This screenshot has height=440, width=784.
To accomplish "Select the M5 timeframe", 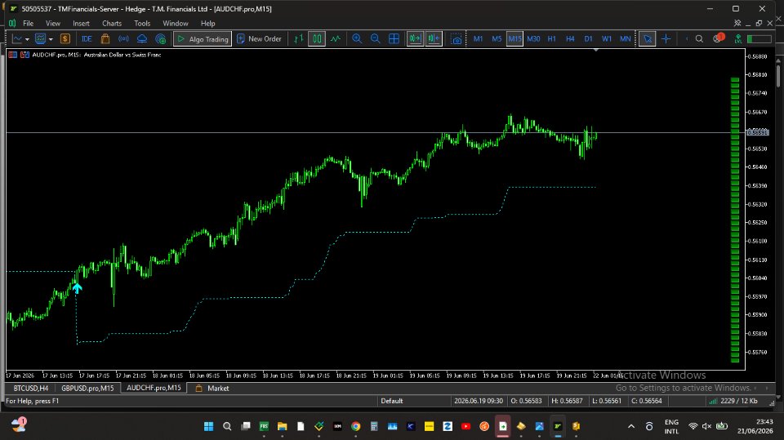I will click(x=497, y=38).
